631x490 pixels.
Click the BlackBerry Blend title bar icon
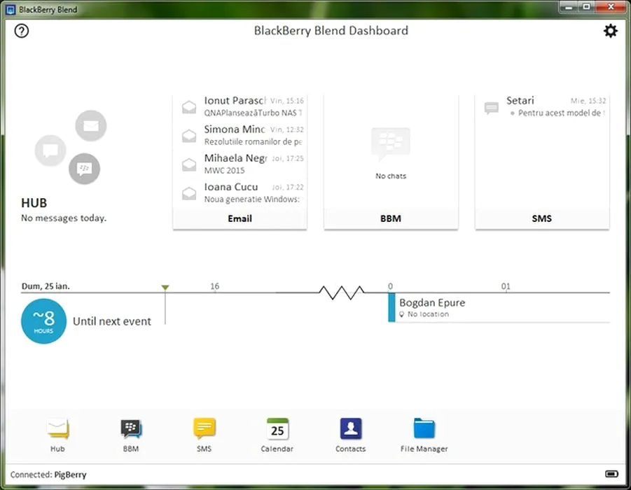(x=11, y=9)
